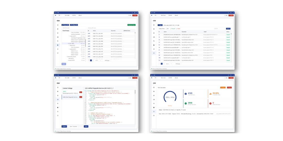Delete the CAN Unified Diagnostic Services package
283x141 pixels.
click(x=81, y=97)
